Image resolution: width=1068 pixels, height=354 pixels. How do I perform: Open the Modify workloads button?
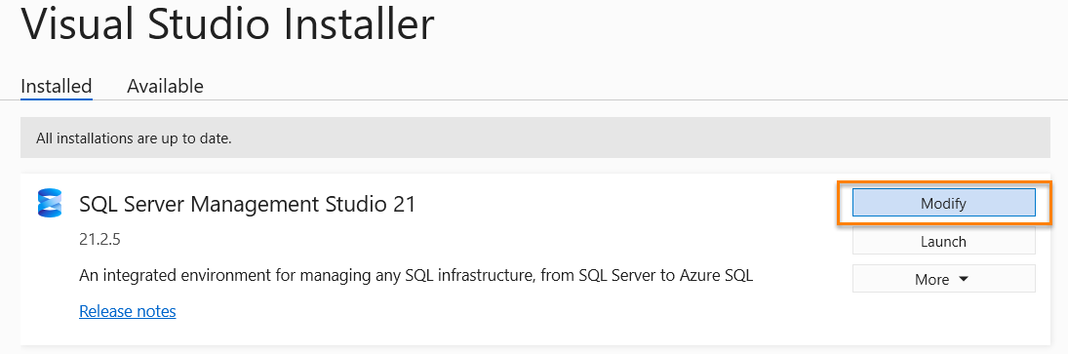coord(943,203)
